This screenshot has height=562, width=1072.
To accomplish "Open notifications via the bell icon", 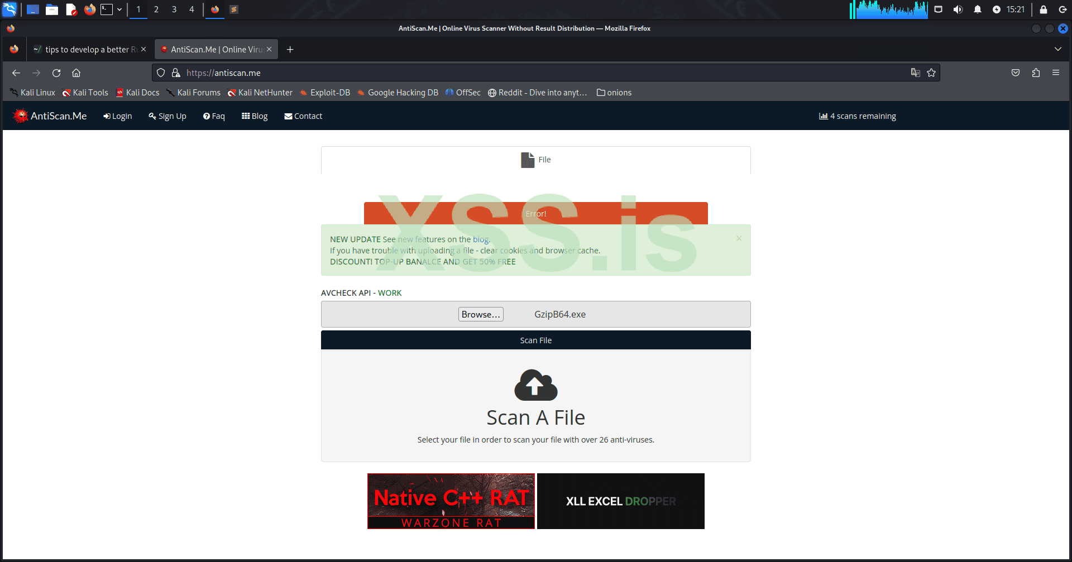I will [x=978, y=9].
